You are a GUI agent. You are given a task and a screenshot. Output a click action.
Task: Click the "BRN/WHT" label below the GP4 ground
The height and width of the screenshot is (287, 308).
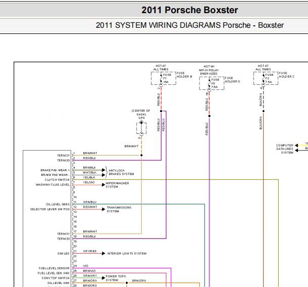click(x=131, y=146)
